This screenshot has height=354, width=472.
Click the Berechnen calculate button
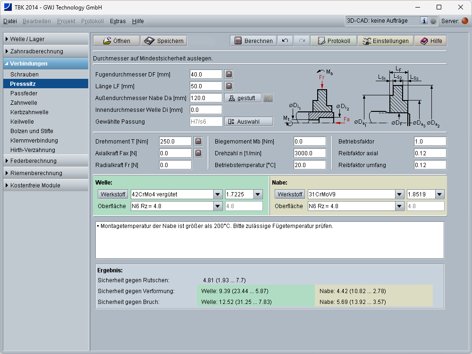253,41
